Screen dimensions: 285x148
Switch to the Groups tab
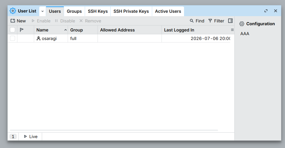pos(74,11)
